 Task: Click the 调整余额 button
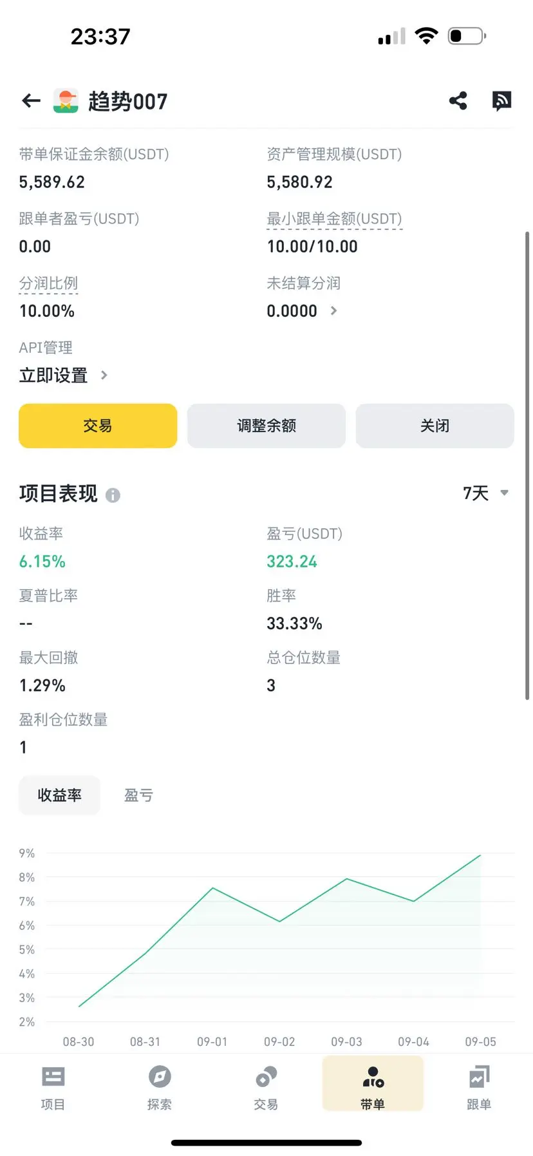tap(266, 426)
